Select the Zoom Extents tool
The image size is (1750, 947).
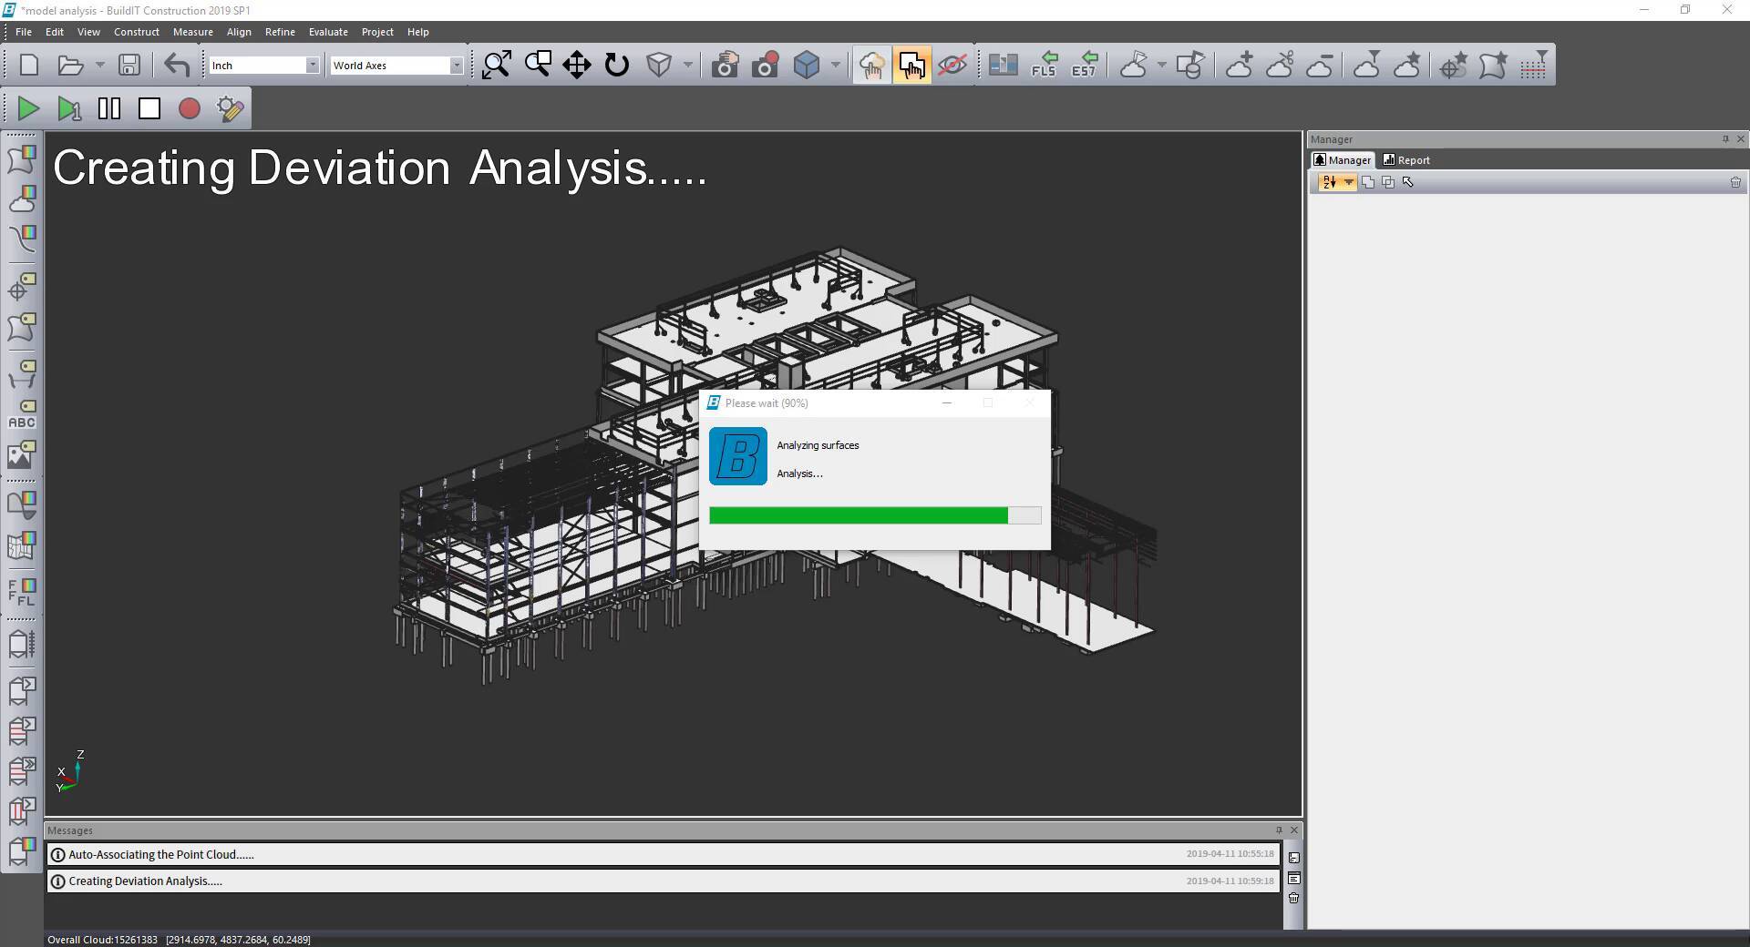(496, 65)
